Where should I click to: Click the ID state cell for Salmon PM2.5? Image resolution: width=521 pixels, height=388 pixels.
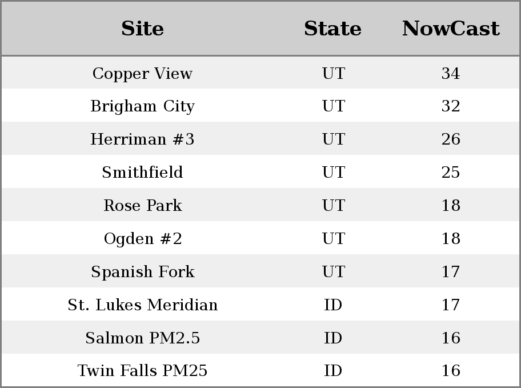(x=333, y=338)
